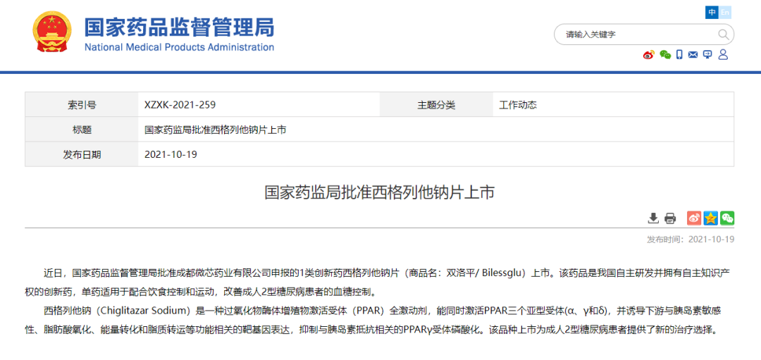Click the monitor screen icon in header

707,55
